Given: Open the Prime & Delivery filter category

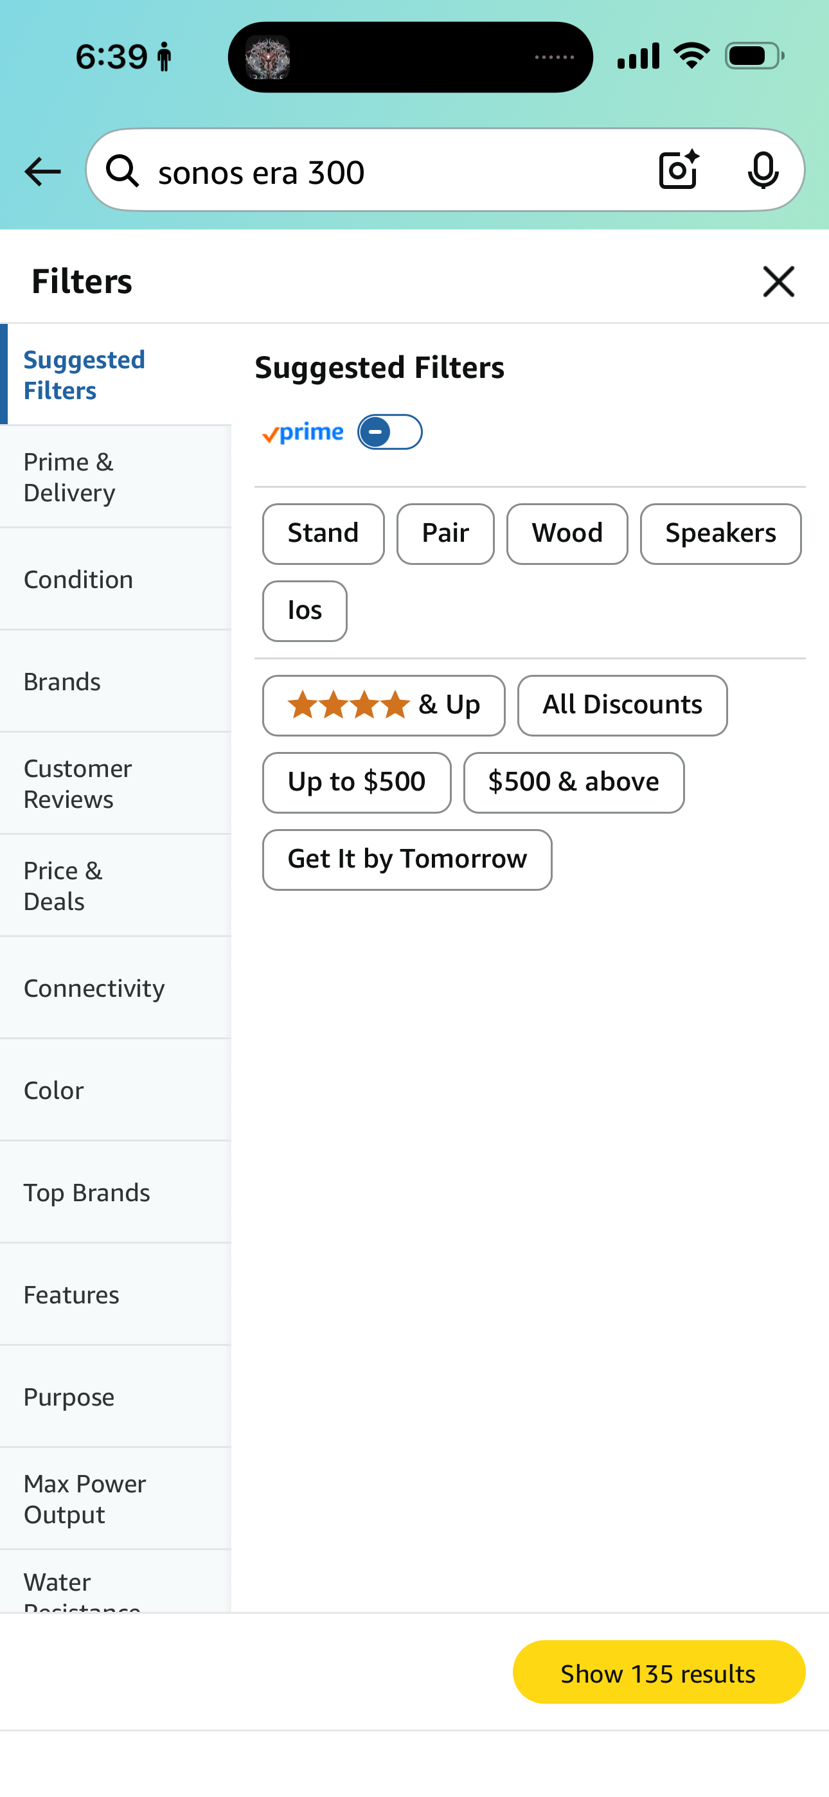Looking at the screenshot, I should pos(116,477).
